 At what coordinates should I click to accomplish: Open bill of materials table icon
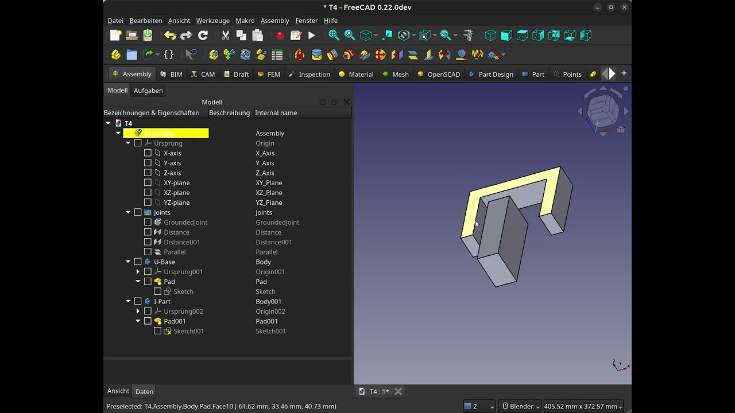coord(277,55)
